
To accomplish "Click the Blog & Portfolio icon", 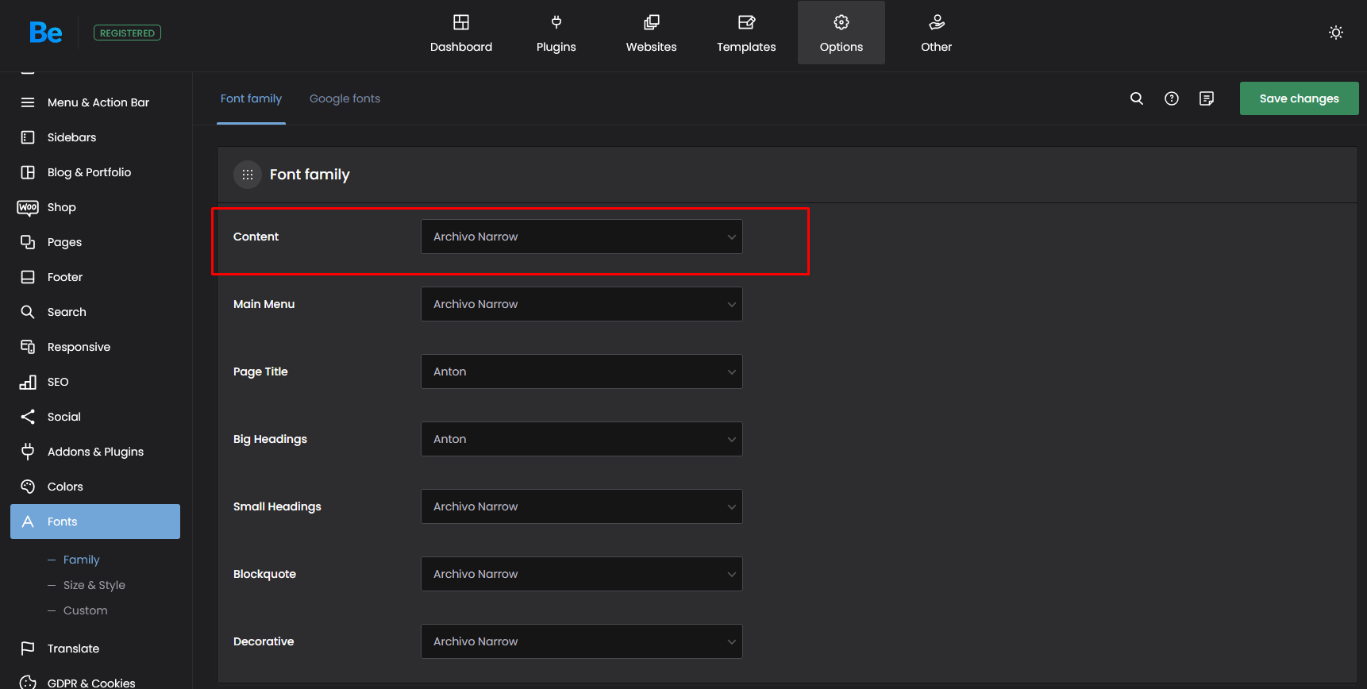I will pyautogui.click(x=28, y=172).
